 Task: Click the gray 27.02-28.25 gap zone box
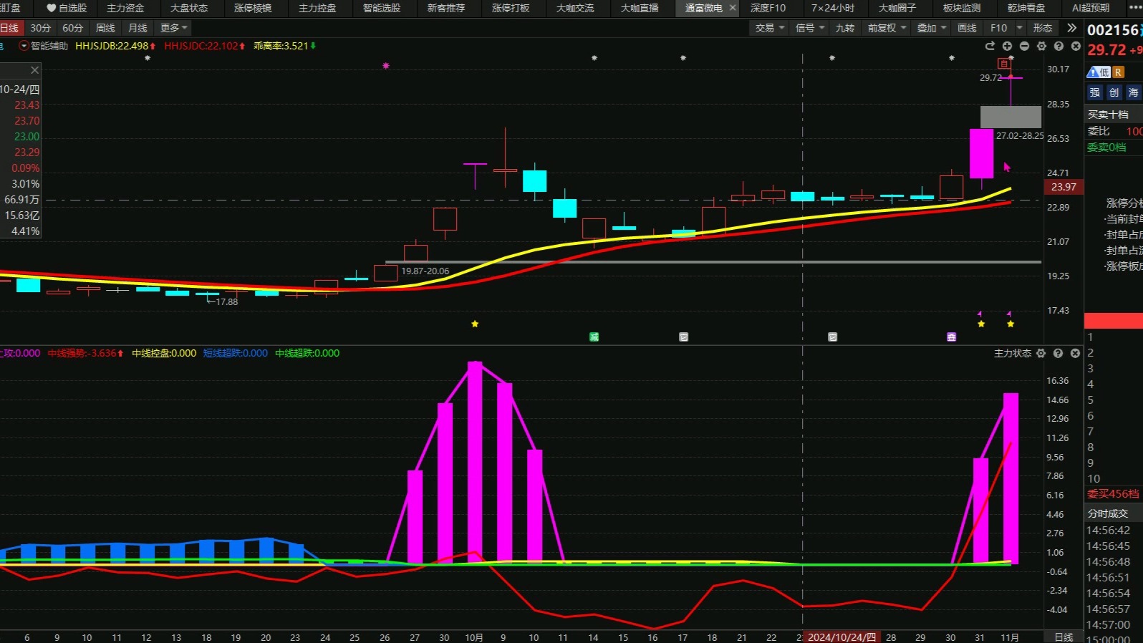[1011, 117]
